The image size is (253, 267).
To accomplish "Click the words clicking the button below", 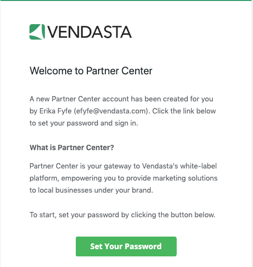I will [173, 215].
